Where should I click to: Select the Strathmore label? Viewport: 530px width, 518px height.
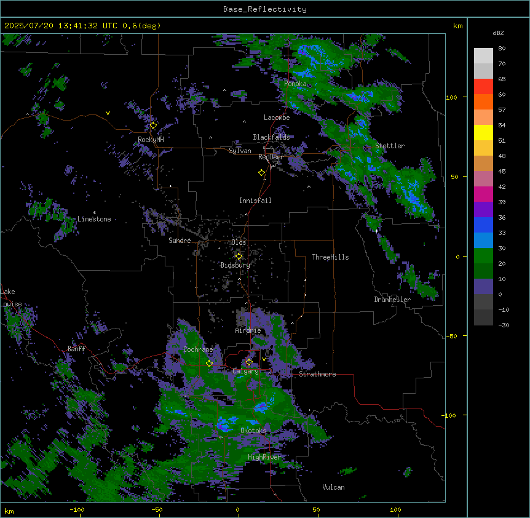point(317,374)
